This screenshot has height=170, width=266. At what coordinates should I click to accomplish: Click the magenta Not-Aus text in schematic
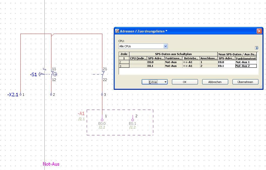click(x=51, y=164)
